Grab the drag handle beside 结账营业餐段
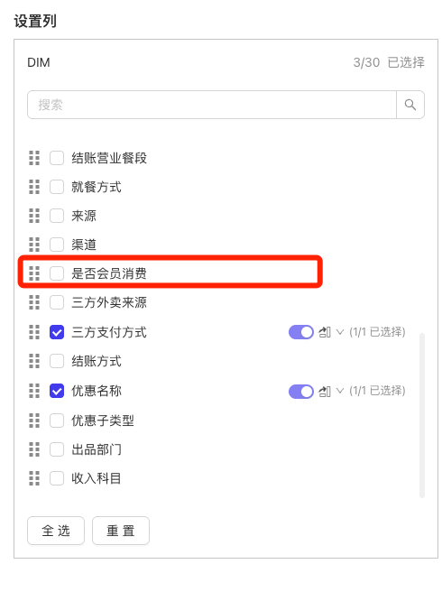The width and height of the screenshot is (442, 601). 34,158
